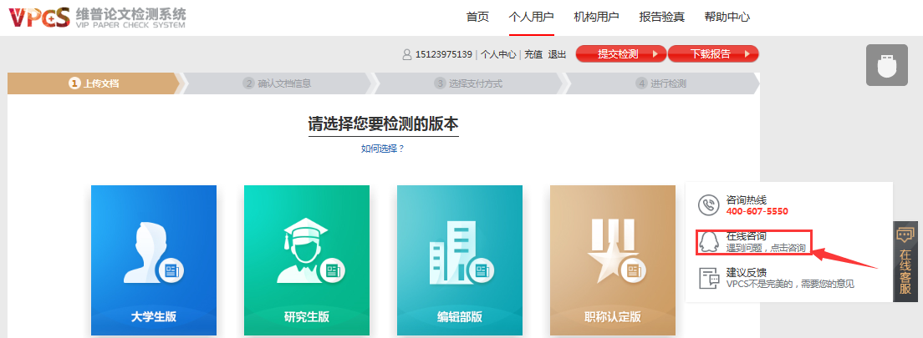
Task: Click the 如何选择？ help link
Action: (x=383, y=149)
